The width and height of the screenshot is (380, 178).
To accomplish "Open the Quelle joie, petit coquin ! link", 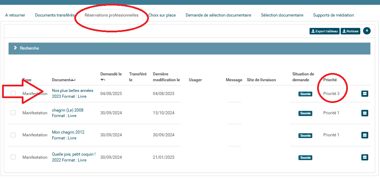I will click(x=74, y=154).
